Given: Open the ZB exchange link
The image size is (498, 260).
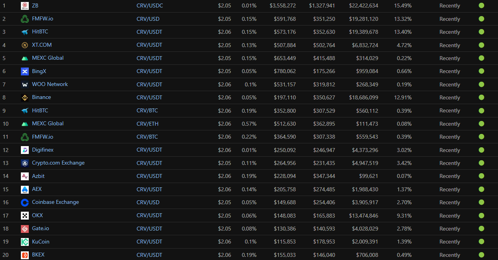Looking at the screenshot, I should point(35,5).
